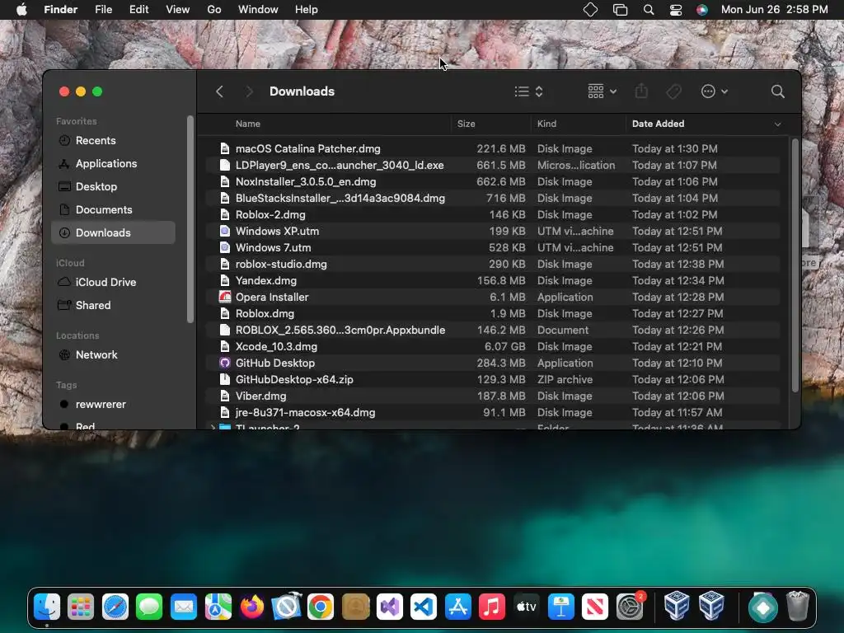
Task: Open Visual Studio Code from the Dock
Action: (424, 607)
